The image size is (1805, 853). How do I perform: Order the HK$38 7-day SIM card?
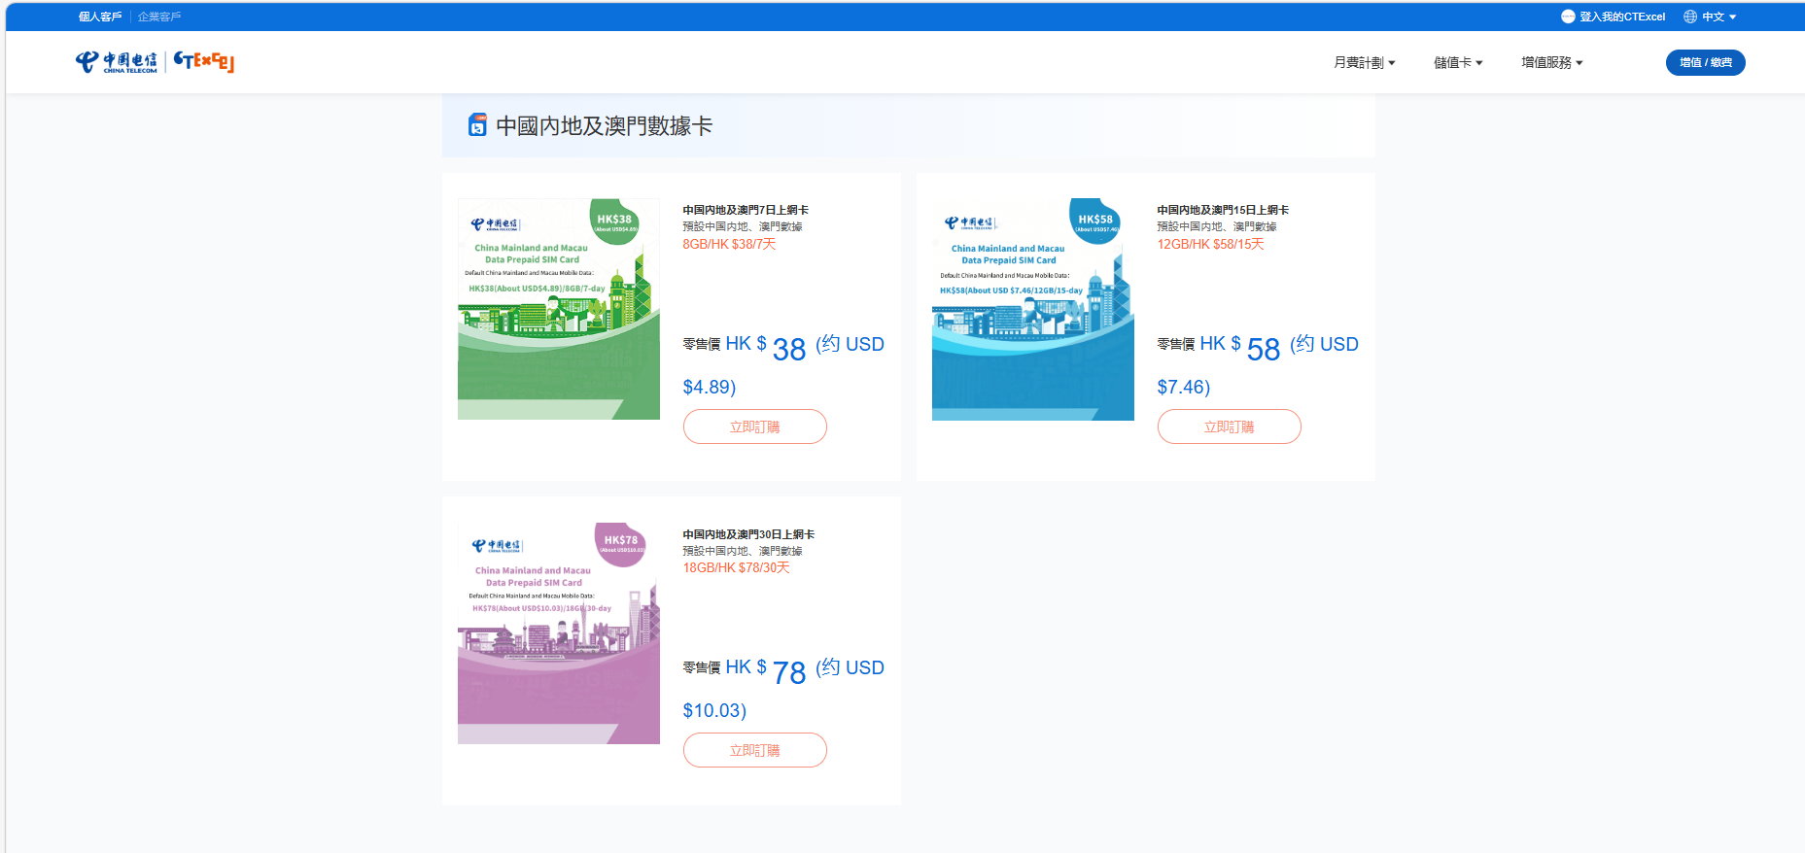tap(754, 426)
